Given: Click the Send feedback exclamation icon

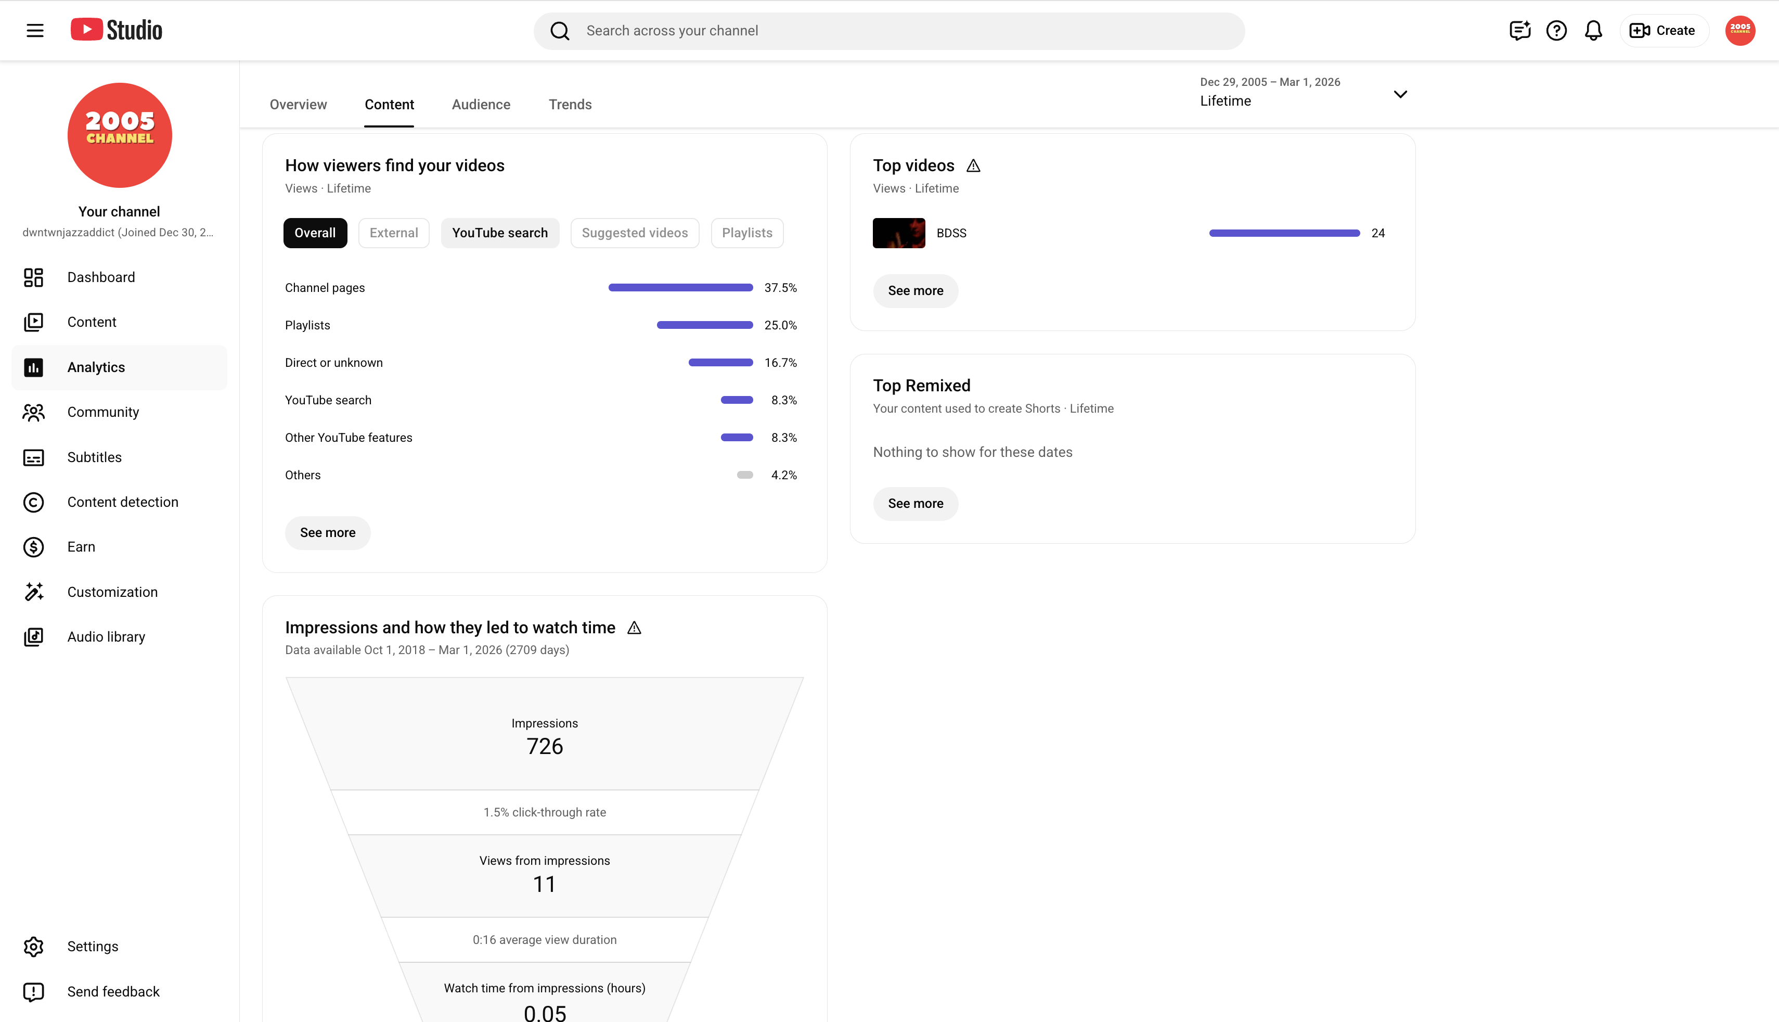Looking at the screenshot, I should (x=33, y=991).
